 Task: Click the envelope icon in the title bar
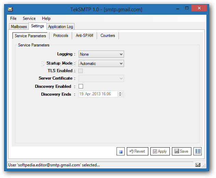pyautogui.click(x=10, y=9)
